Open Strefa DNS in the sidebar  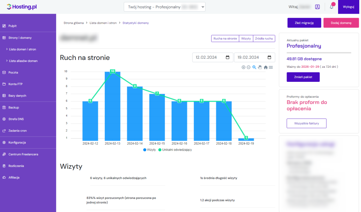[16, 119]
